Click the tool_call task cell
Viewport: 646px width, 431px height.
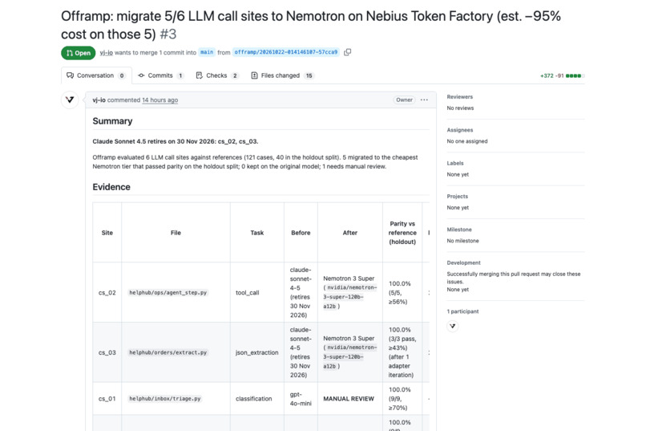coord(257,292)
